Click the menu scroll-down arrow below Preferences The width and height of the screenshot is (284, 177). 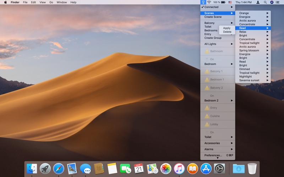coord(218,158)
